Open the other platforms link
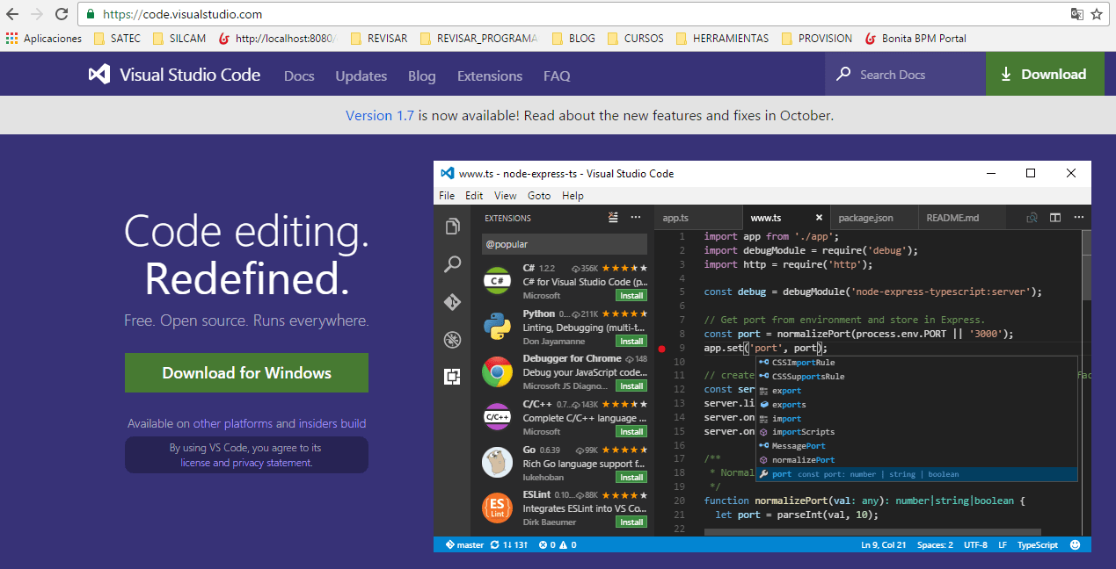 [233, 423]
